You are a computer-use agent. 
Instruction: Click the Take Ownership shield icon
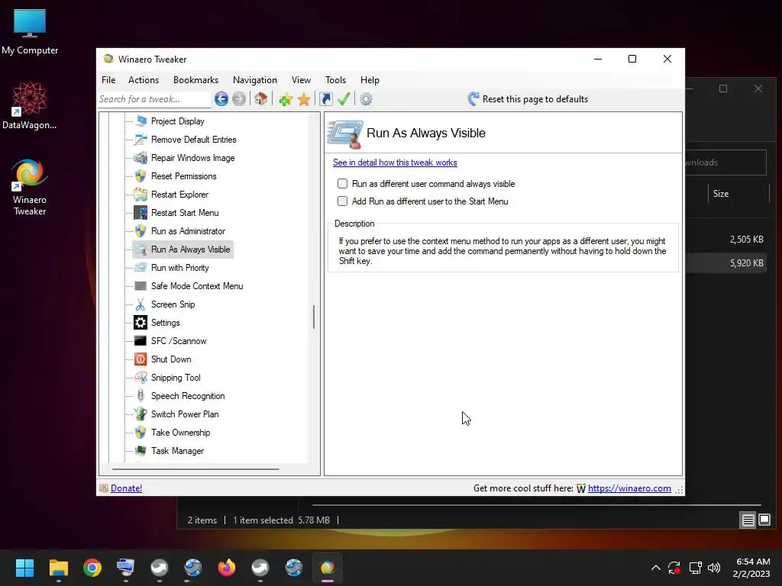point(141,433)
